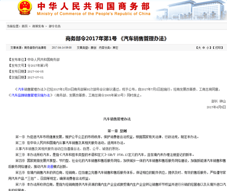
Task: Go to 首页 in breadcrumb
Action: click(25, 26)
